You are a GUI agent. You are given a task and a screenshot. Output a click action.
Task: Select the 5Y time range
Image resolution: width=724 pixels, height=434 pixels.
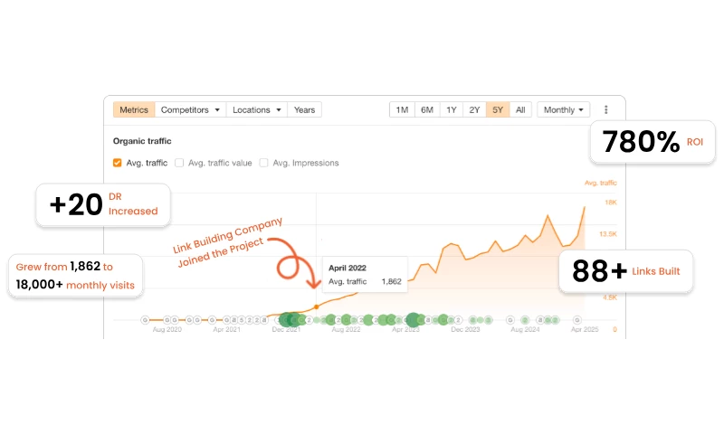tap(498, 109)
